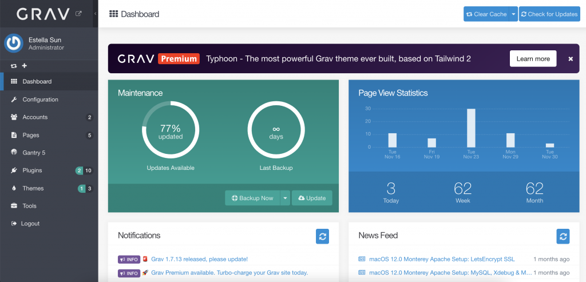Open Grav Premium available notification link
Screen dimensions: 586x282
(229, 273)
